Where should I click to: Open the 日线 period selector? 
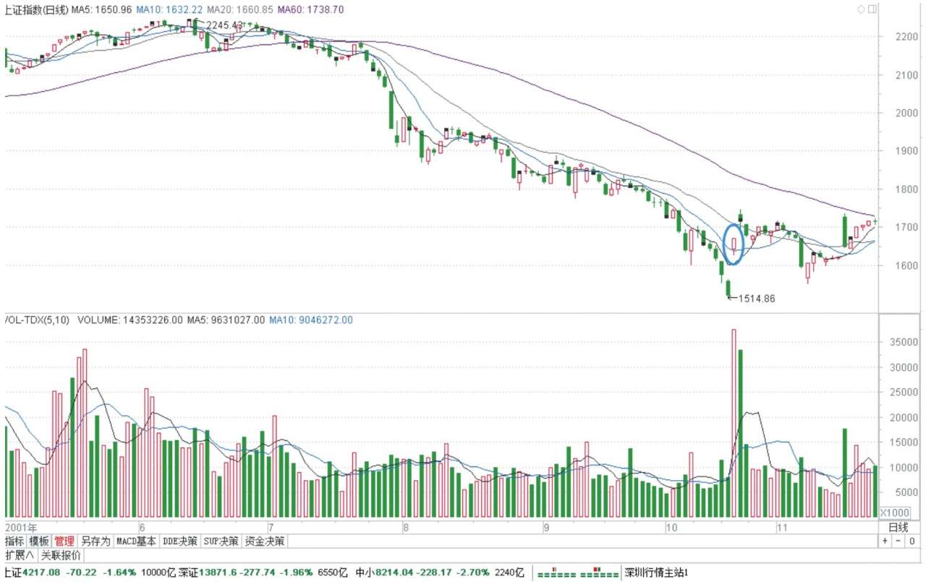pos(897,526)
